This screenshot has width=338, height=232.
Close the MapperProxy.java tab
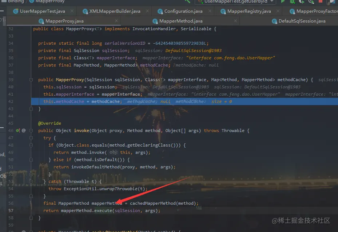(x=116, y=21)
